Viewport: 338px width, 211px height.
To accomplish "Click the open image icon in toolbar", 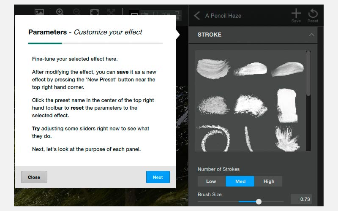I will (x=39, y=12).
